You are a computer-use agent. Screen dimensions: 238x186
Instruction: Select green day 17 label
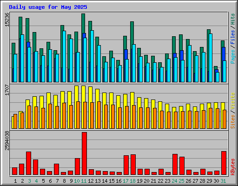coord(126,181)
